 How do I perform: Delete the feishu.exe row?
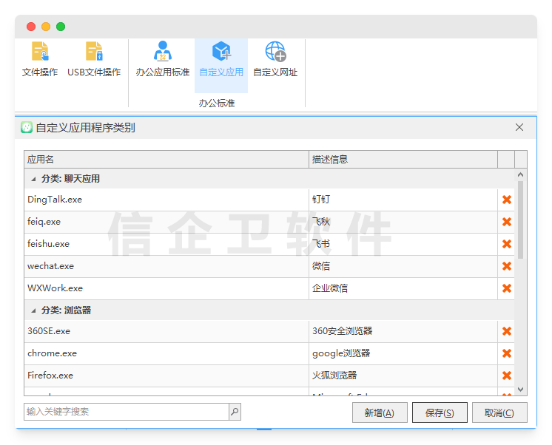(x=507, y=244)
